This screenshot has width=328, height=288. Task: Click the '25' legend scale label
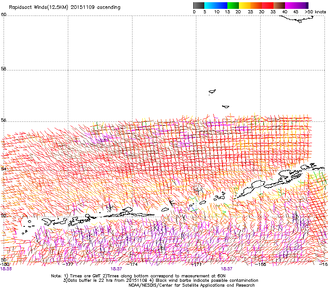point(250,12)
